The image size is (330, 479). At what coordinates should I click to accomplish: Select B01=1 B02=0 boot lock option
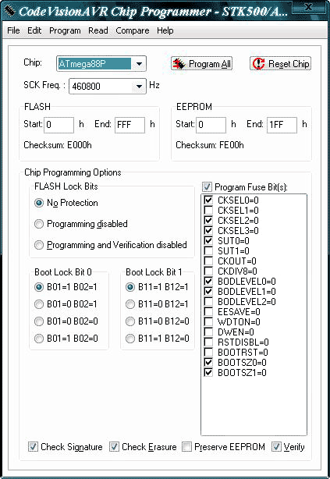(39, 339)
